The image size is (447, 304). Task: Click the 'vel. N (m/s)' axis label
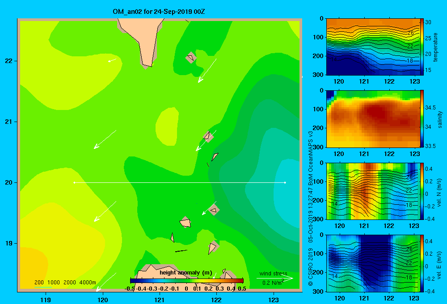[439, 193]
